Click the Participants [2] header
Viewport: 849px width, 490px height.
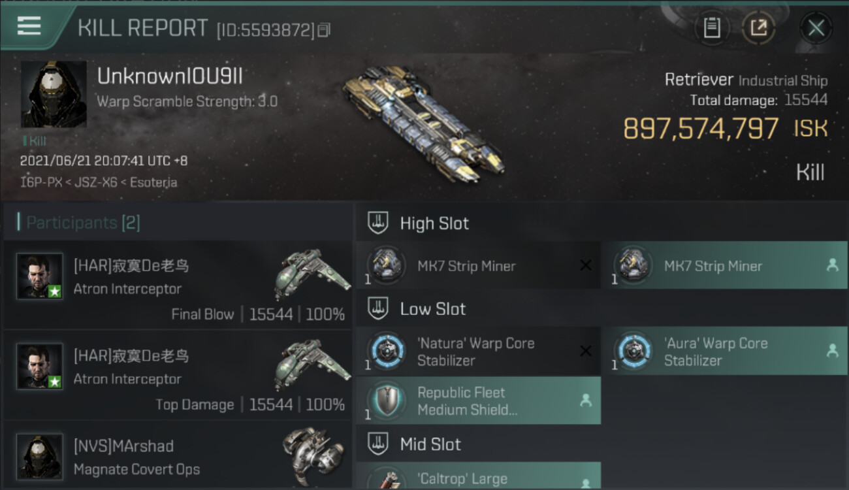[x=83, y=223]
